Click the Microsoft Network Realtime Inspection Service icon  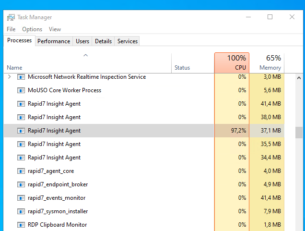tap(21, 77)
